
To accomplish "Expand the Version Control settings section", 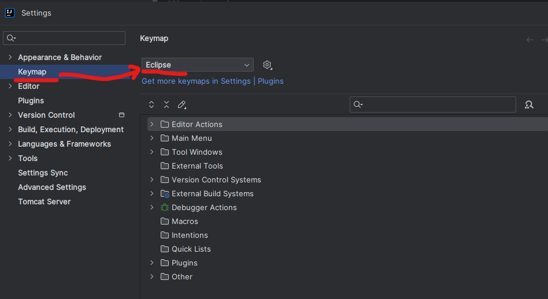I will point(10,115).
